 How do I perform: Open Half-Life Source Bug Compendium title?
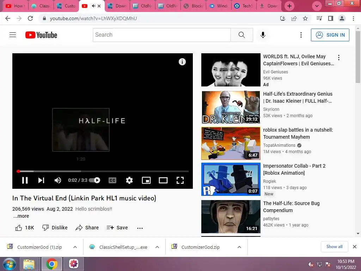pos(291,207)
